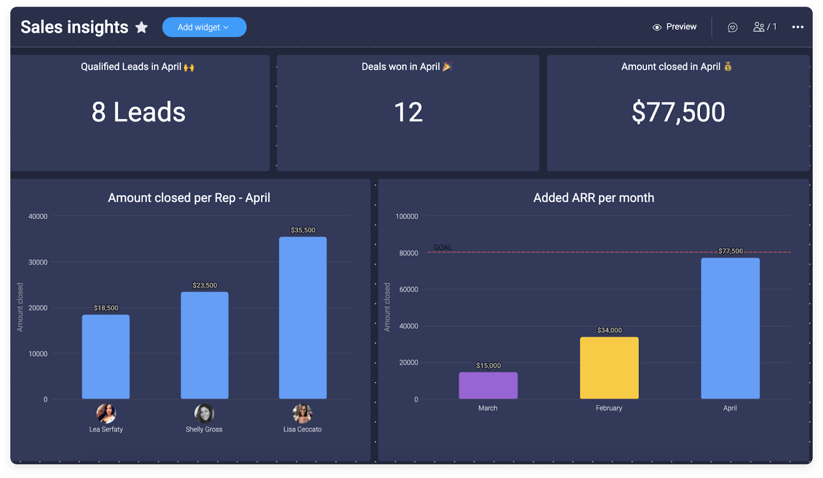
Task: Open the three-dot dashboard options menu
Action: (797, 27)
